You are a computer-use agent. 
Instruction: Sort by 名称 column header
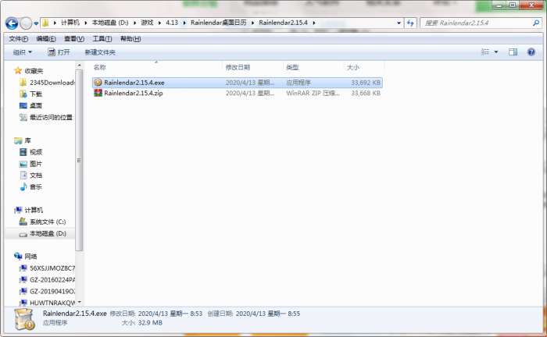(x=100, y=67)
